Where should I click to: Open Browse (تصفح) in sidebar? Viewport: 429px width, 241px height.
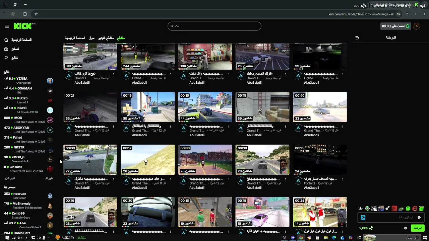click(12, 49)
